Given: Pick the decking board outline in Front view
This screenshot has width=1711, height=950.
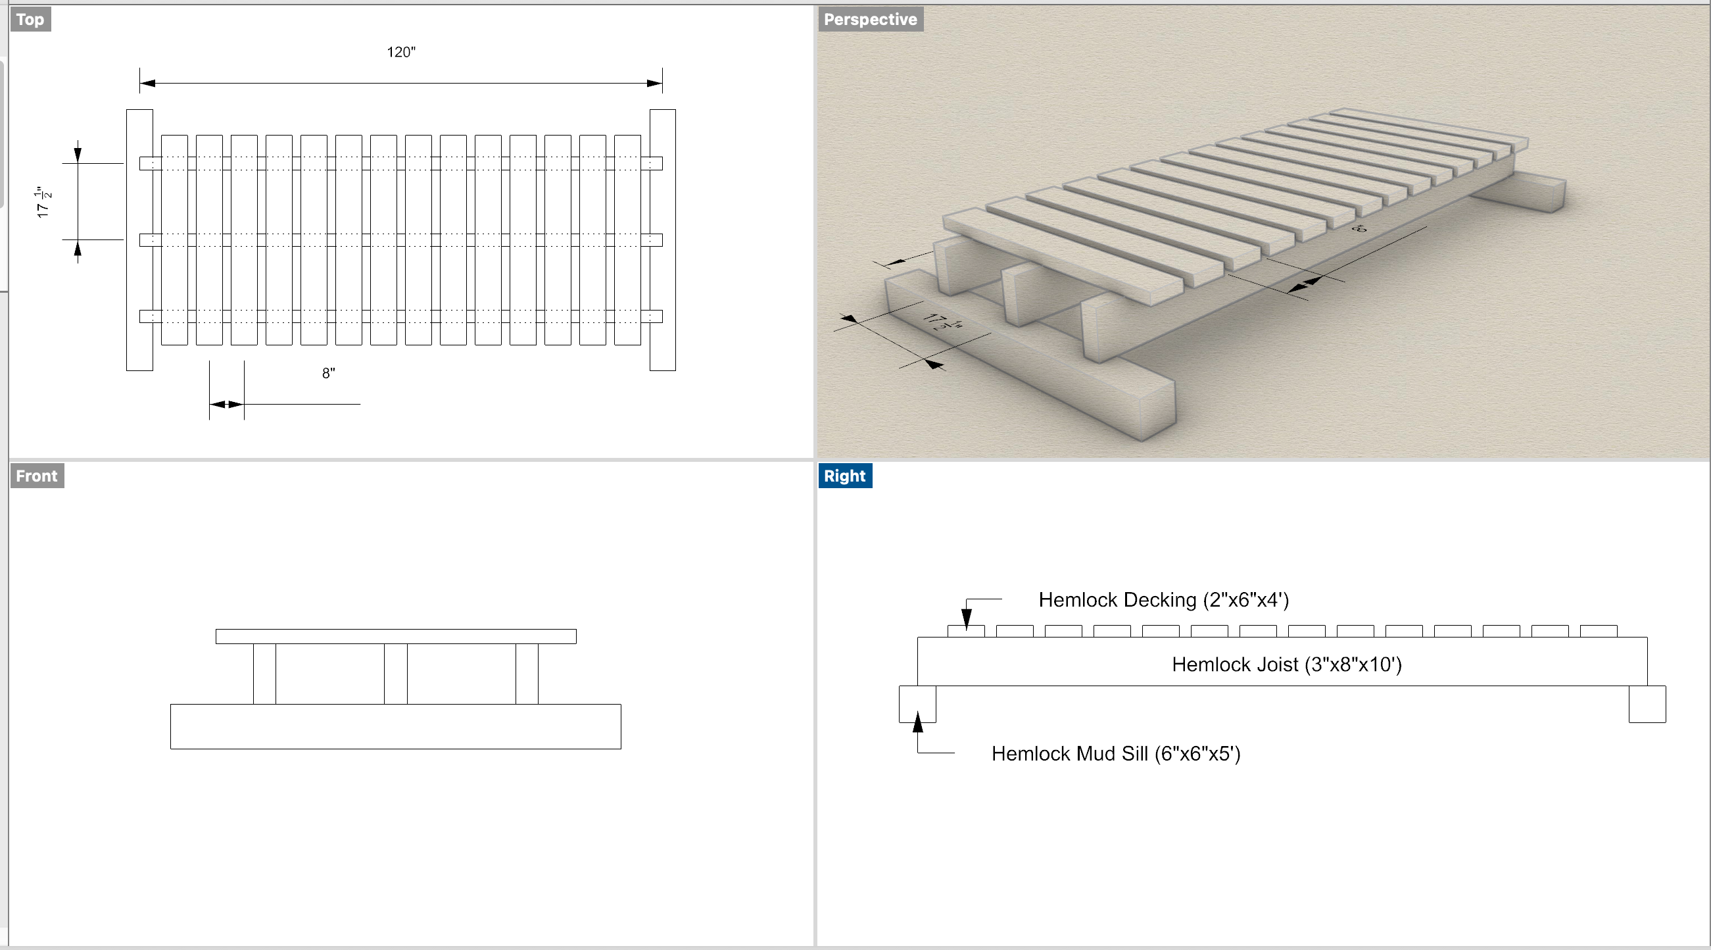Looking at the screenshot, I should 396,636.
